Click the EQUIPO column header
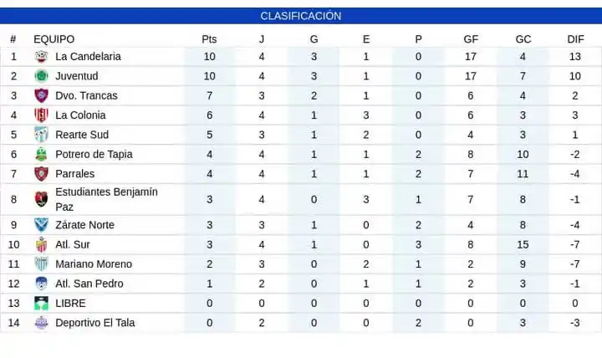The image size is (602, 358). [x=54, y=39]
